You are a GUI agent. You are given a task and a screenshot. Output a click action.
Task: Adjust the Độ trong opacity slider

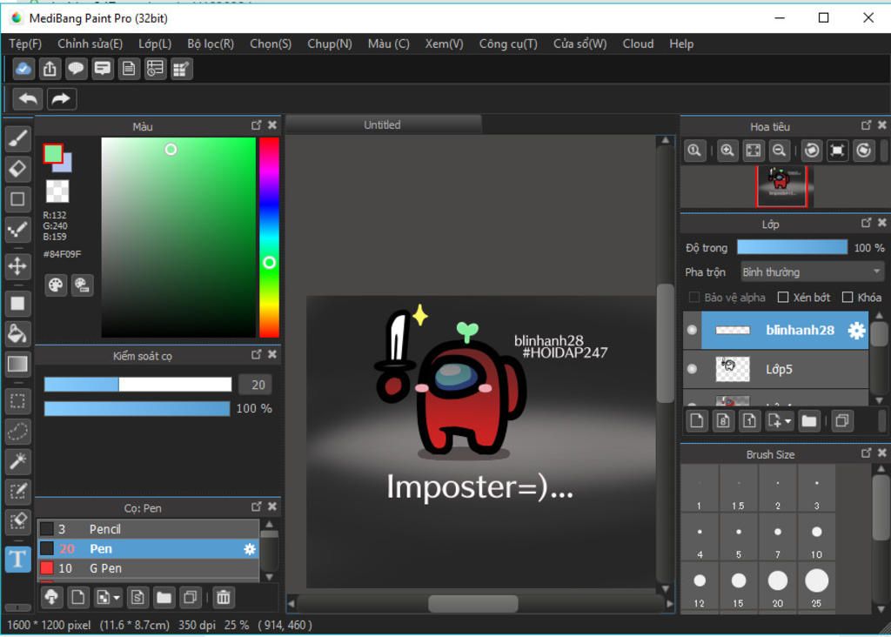pyautogui.click(x=792, y=247)
